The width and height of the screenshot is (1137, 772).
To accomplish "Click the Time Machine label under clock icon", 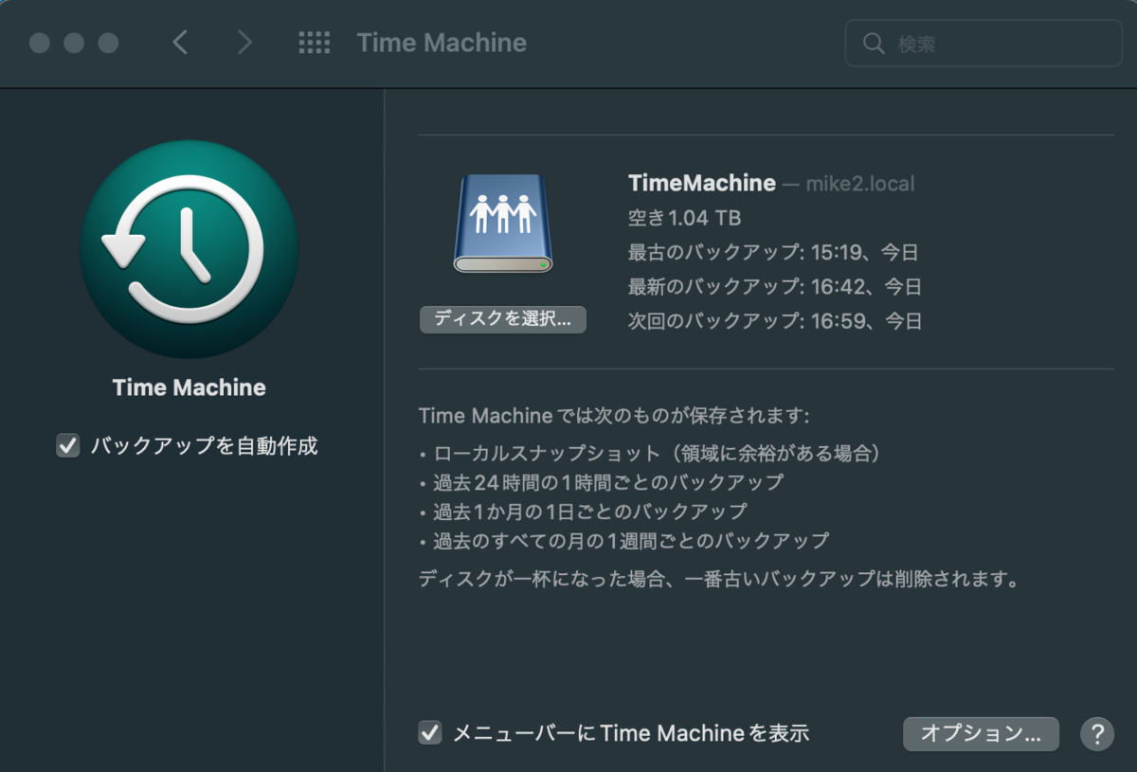I will 189,387.
